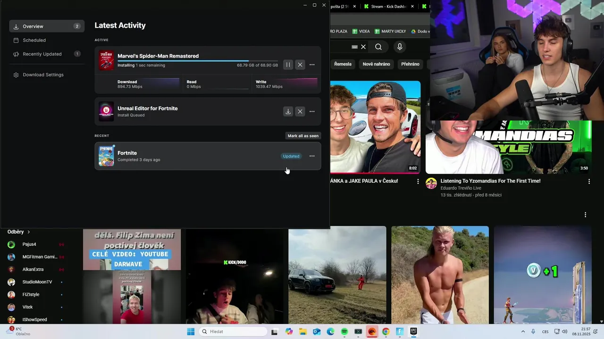
Task: Open IShowSpeed subscription channel
Action: coord(35,320)
